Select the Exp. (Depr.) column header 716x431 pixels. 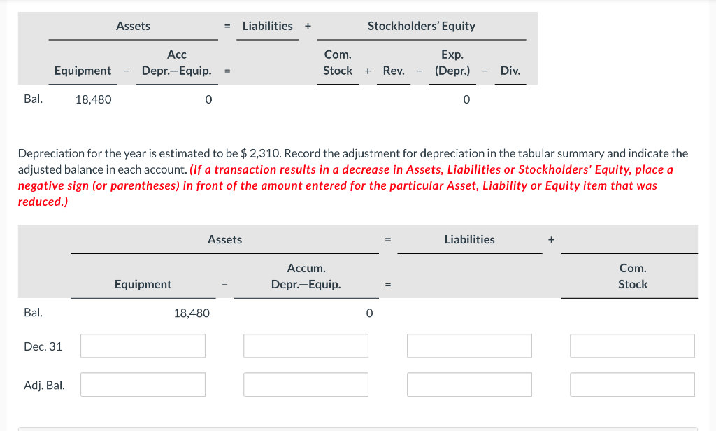(x=452, y=62)
